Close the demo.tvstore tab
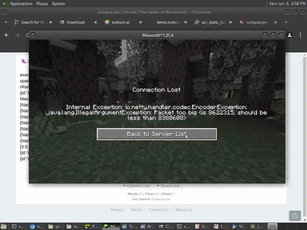 (x=186, y=22)
